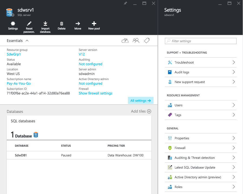This screenshot has height=194, width=243.
Task: Expand the Firewall row chevron
Action: (234, 148)
